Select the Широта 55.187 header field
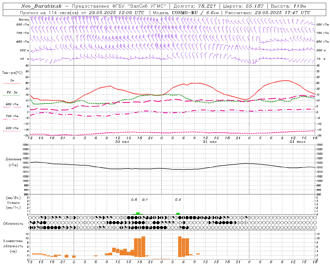330x264 pixels. coord(243,6)
